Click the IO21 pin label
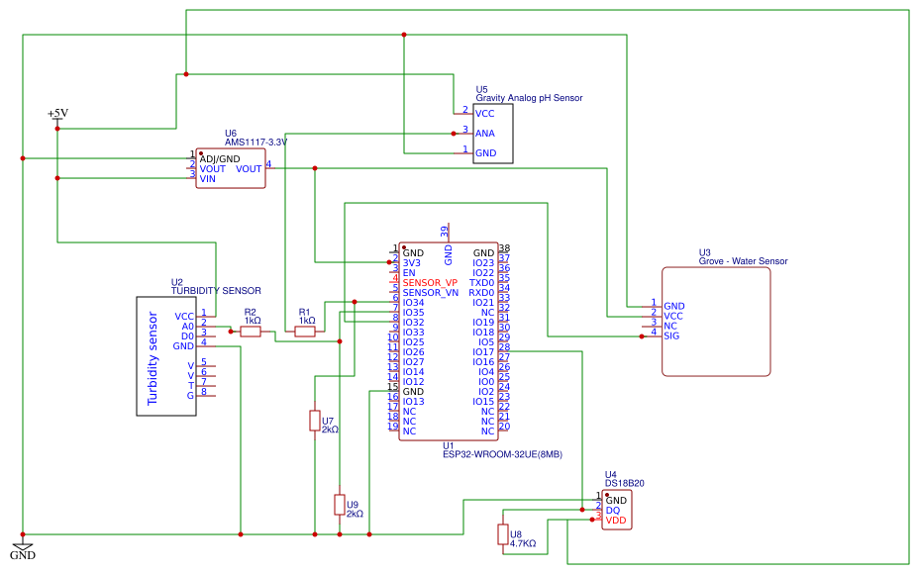The height and width of the screenshot is (574, 919). (x=483, y=303)
